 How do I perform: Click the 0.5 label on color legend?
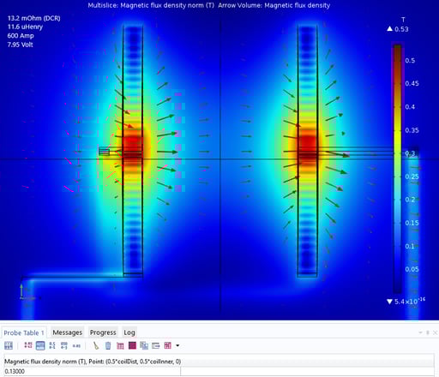[410, 61]
